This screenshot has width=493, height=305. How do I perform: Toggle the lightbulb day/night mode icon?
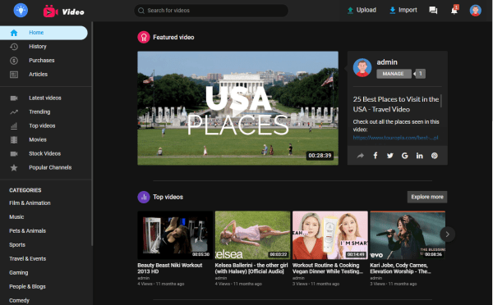tap(21, 11)
